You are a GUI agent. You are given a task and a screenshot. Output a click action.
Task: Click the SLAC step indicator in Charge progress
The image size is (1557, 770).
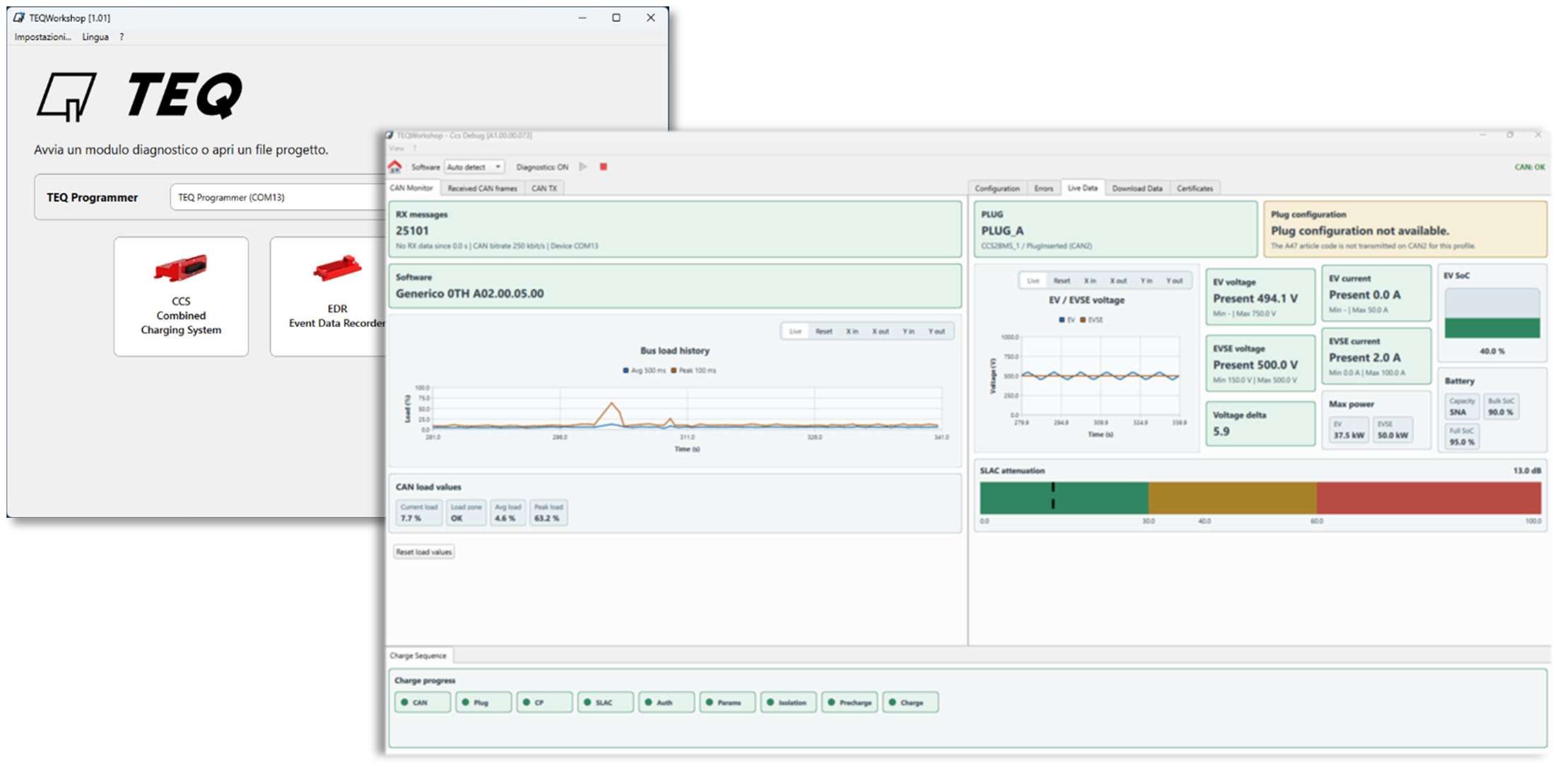[606, 702]
